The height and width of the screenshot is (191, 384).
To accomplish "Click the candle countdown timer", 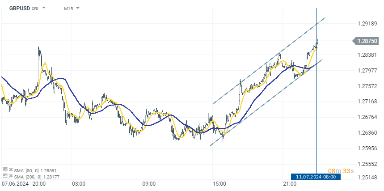I will click(341, 170).
